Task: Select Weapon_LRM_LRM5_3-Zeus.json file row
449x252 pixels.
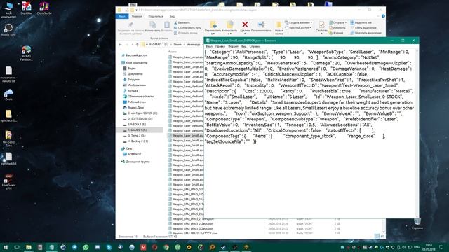Action: 191,228
